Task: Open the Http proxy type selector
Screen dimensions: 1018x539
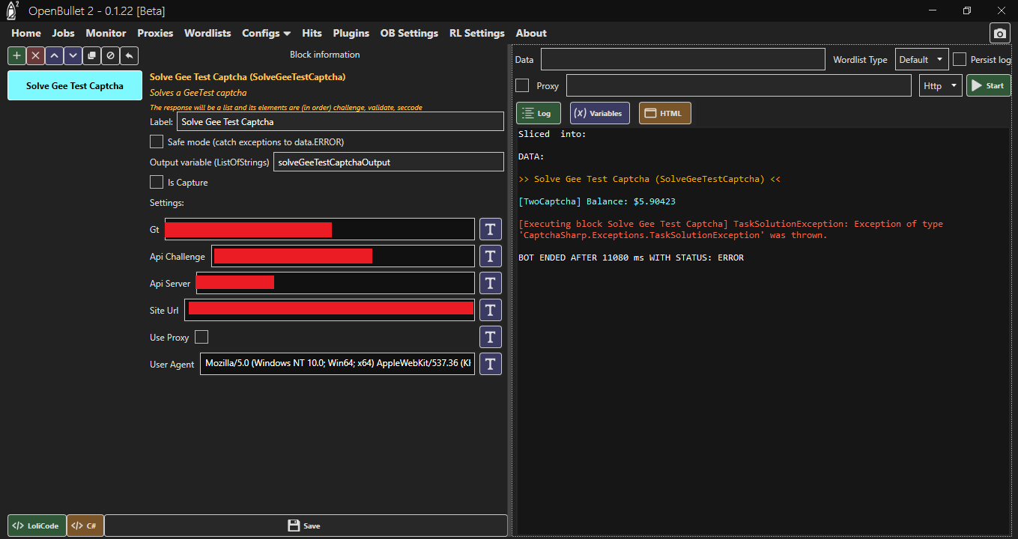Action: tap(940, 85)
